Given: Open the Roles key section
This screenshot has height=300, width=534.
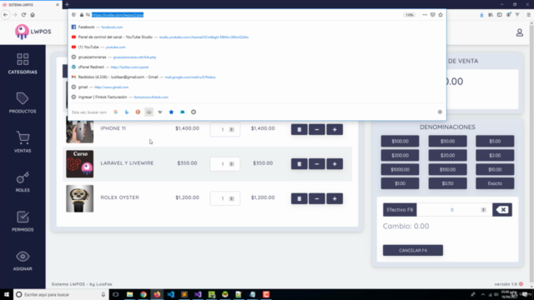Looking at the screenshot, I should 23,182.
